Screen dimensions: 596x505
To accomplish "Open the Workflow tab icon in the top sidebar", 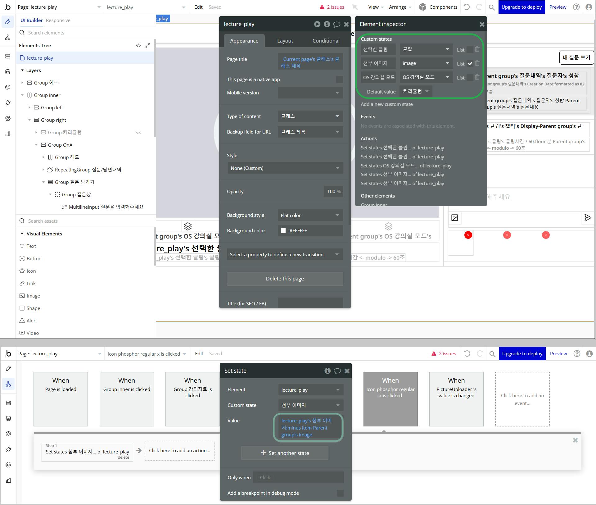I will (8, 38).
